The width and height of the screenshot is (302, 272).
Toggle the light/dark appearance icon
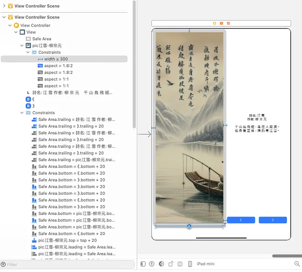click(x=161, y=264)
